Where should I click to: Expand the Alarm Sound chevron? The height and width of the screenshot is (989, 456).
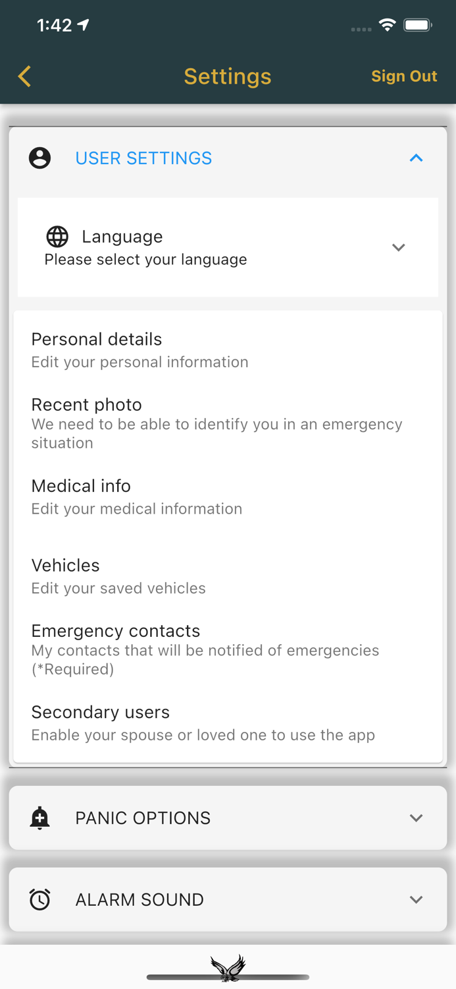416,899
